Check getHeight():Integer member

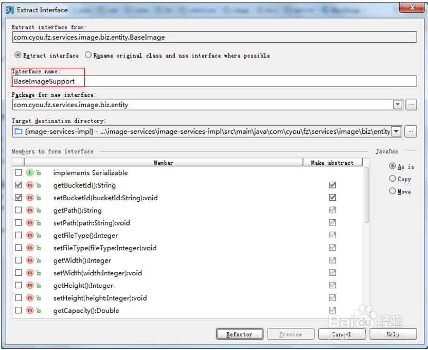[x=19, y=285]
